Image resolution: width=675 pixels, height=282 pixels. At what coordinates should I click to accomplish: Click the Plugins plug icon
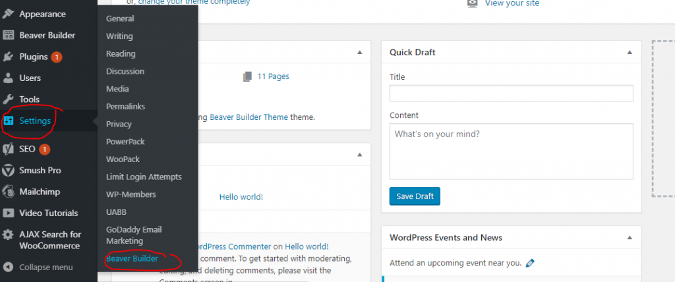pos(8,57)
